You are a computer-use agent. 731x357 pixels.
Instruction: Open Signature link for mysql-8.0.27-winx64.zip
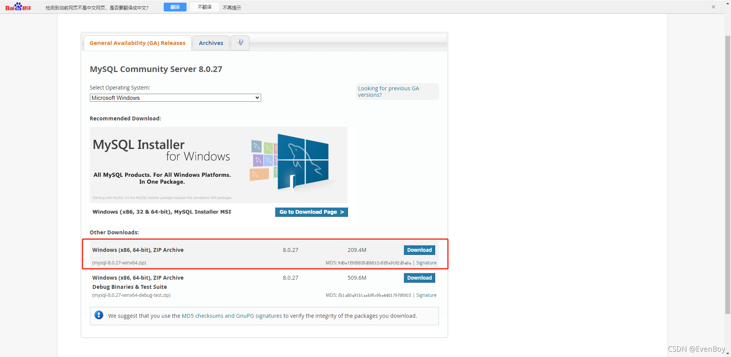[426, 263]
